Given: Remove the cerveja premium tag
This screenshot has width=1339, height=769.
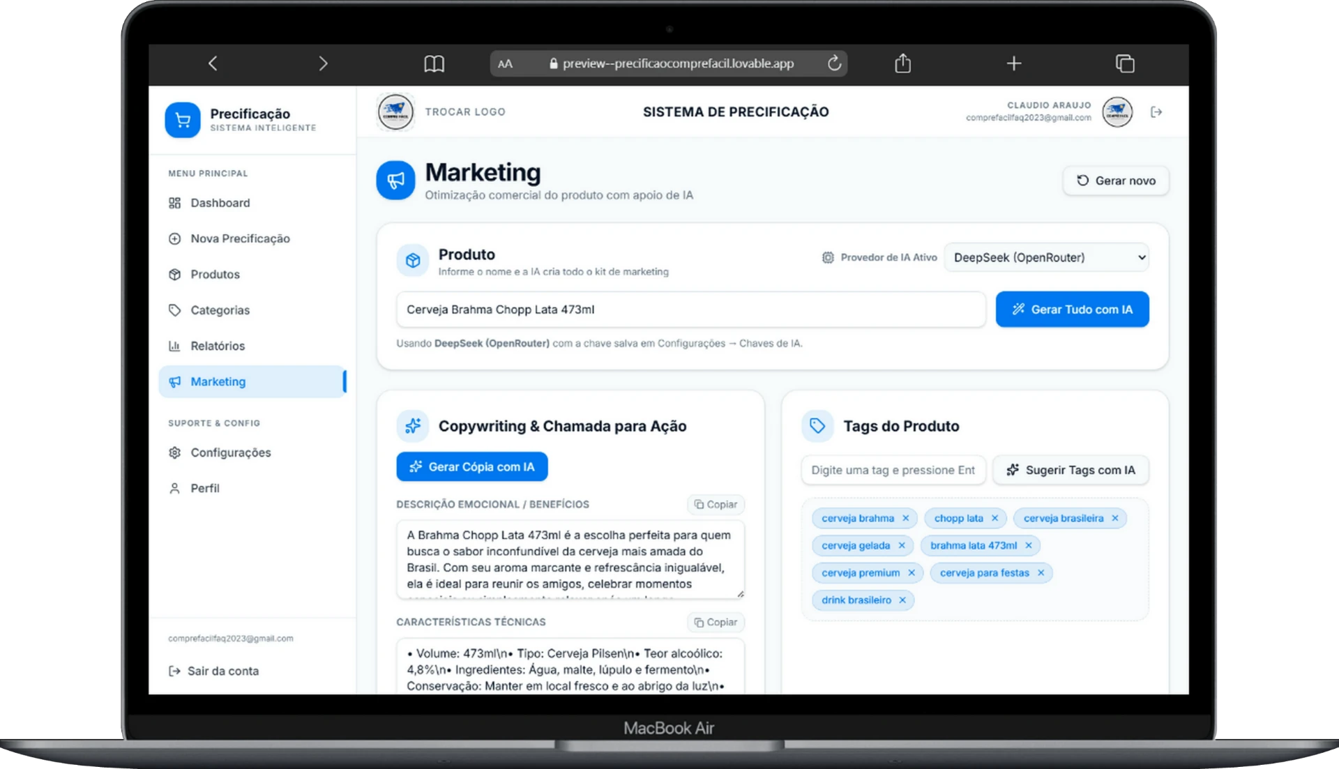Looking at the screenshot, I should 911,572.
